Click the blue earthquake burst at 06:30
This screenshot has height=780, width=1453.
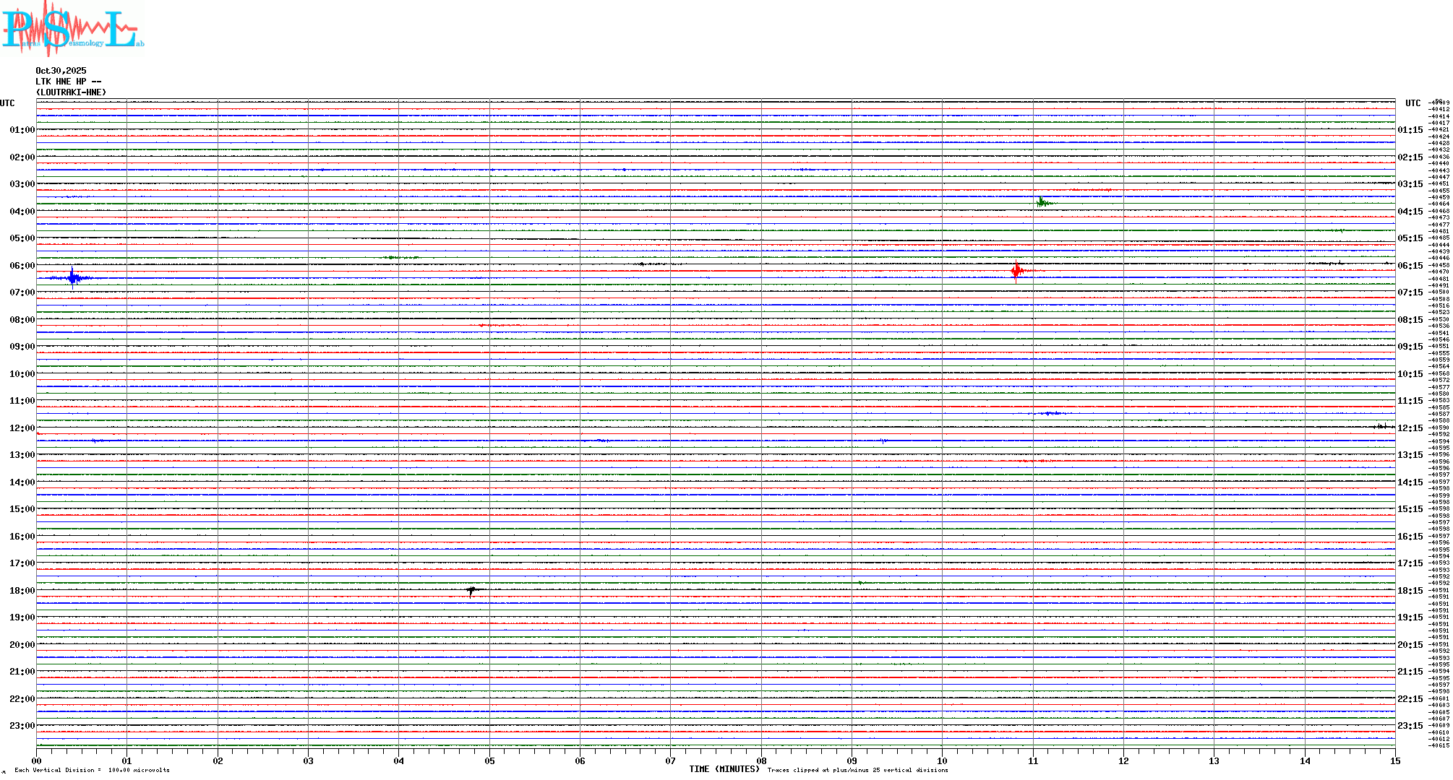tap(72, 278)
